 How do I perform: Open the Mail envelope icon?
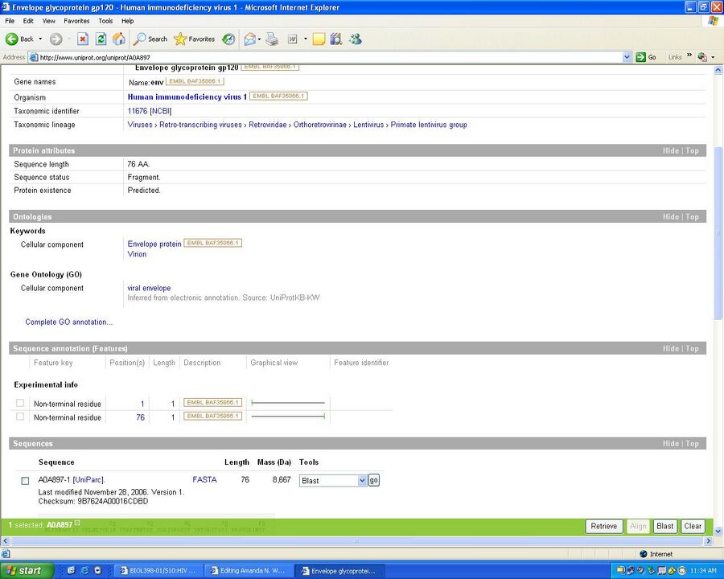pos(250,39)
